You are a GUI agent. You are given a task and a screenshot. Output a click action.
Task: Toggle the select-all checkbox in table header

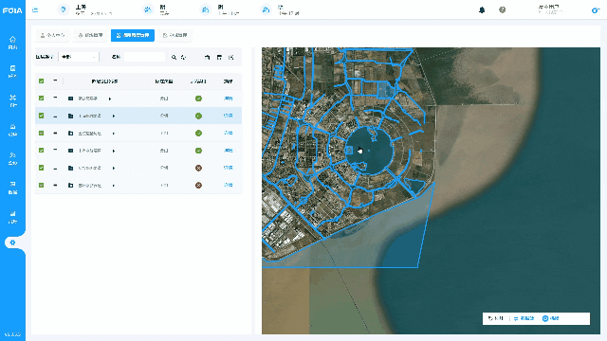[42, 81]
